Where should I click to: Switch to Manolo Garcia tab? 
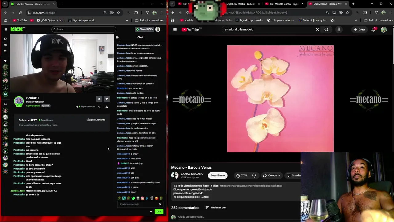284,4
